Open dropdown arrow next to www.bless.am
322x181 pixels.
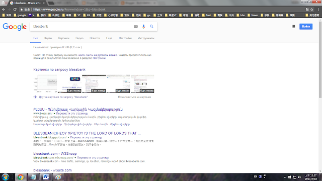click(x=54, y=114)
